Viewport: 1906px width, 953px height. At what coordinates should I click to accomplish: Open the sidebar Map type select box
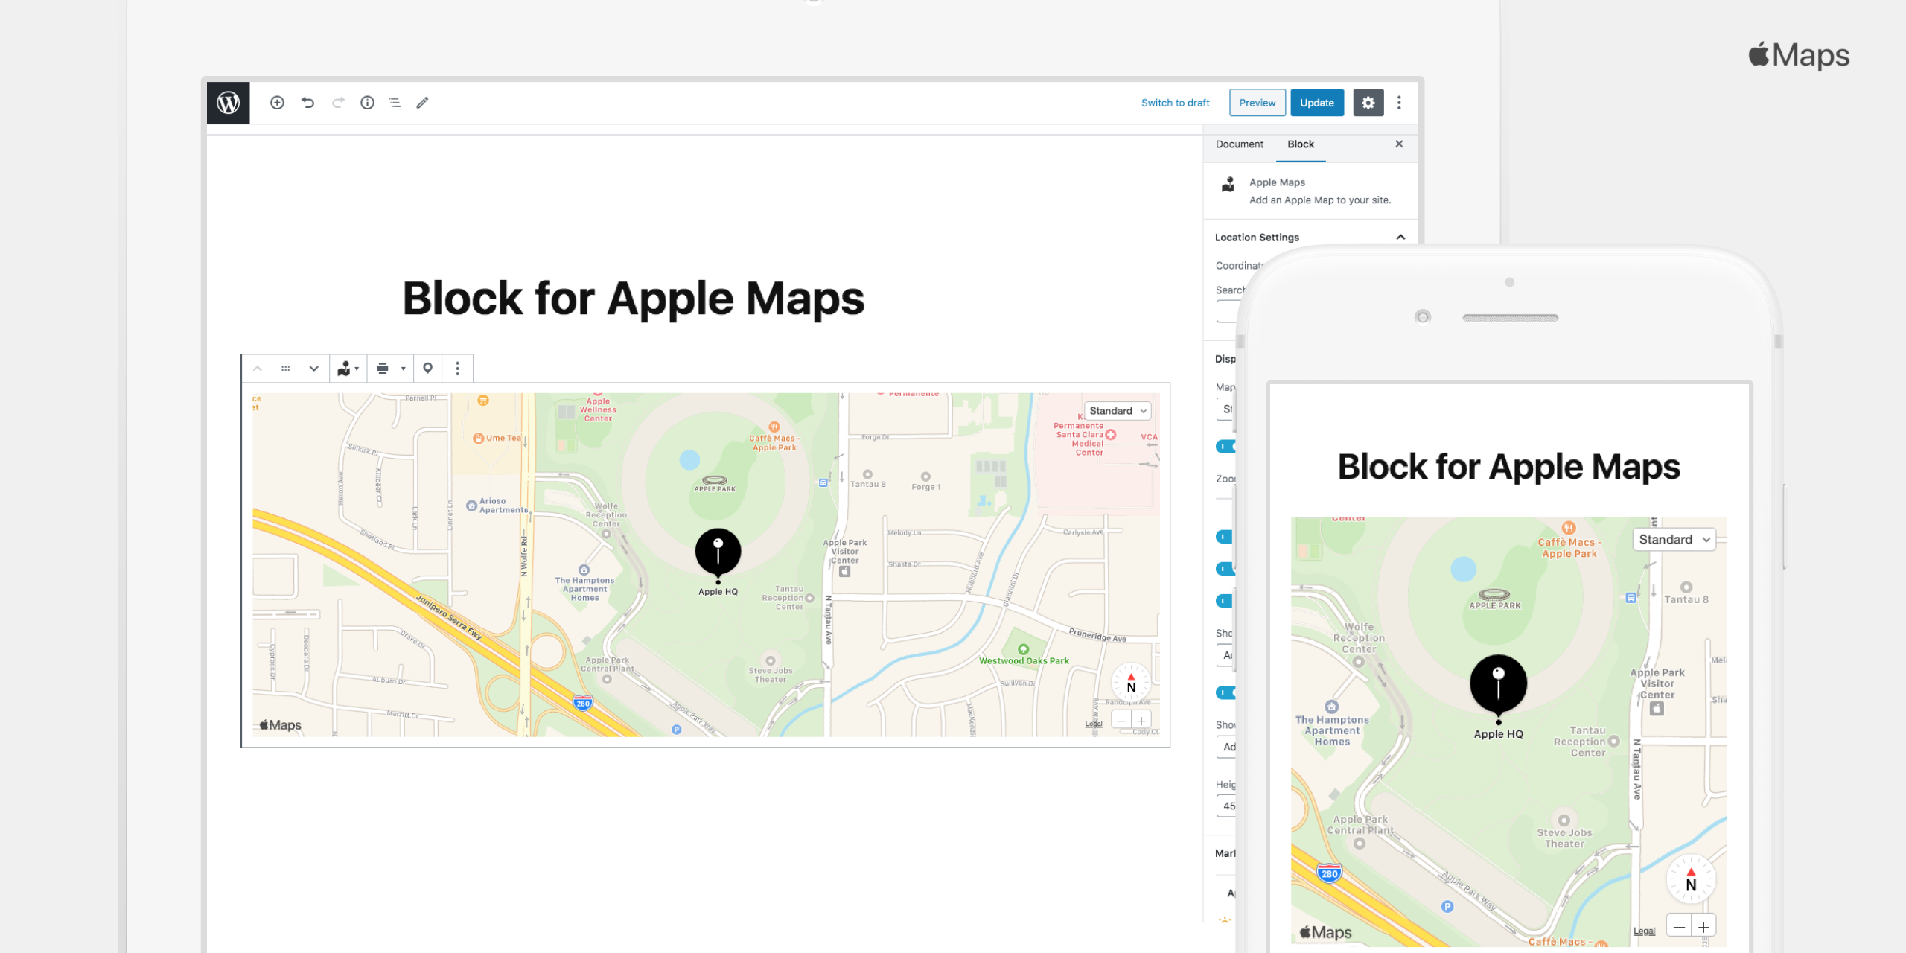[x=1226, y=409]
